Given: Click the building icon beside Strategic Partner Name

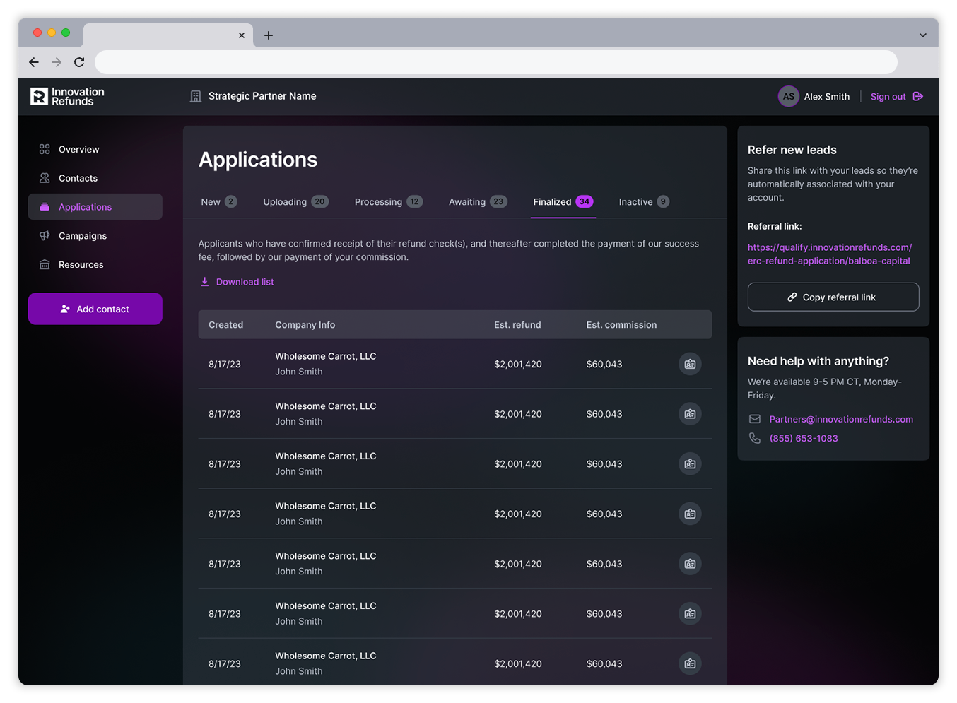Looking at the screenshot, I should click(x=196, y=97).
